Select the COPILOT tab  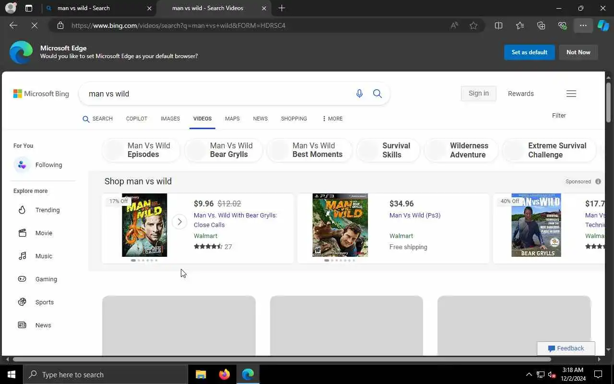click(x=137, y=119)
